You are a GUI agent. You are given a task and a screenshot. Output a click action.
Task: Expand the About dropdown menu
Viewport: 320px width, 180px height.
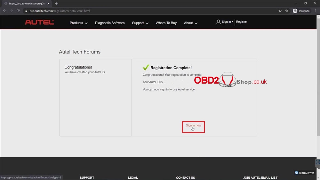pyautogui.click(x=190, y=23)
